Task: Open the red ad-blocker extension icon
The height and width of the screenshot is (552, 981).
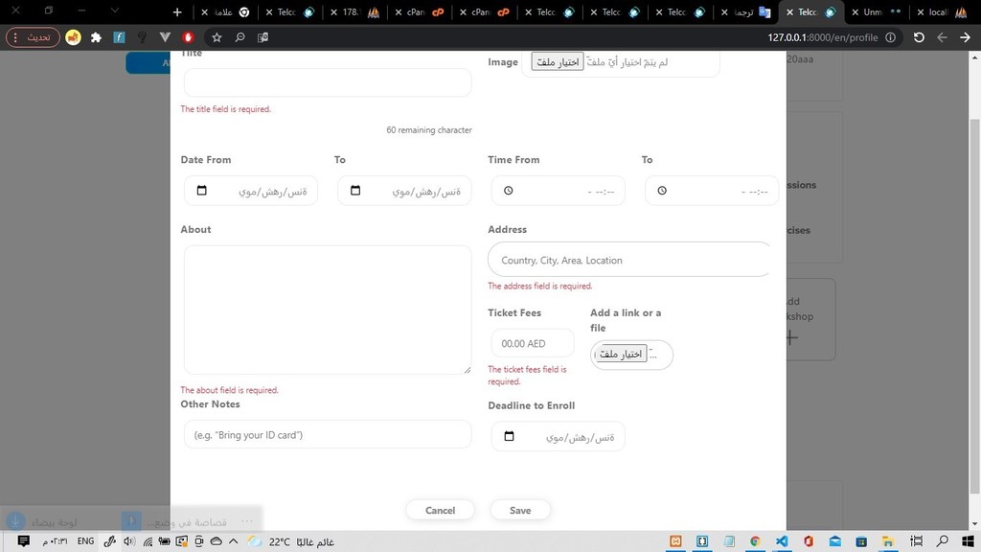Action: (189, 37)
